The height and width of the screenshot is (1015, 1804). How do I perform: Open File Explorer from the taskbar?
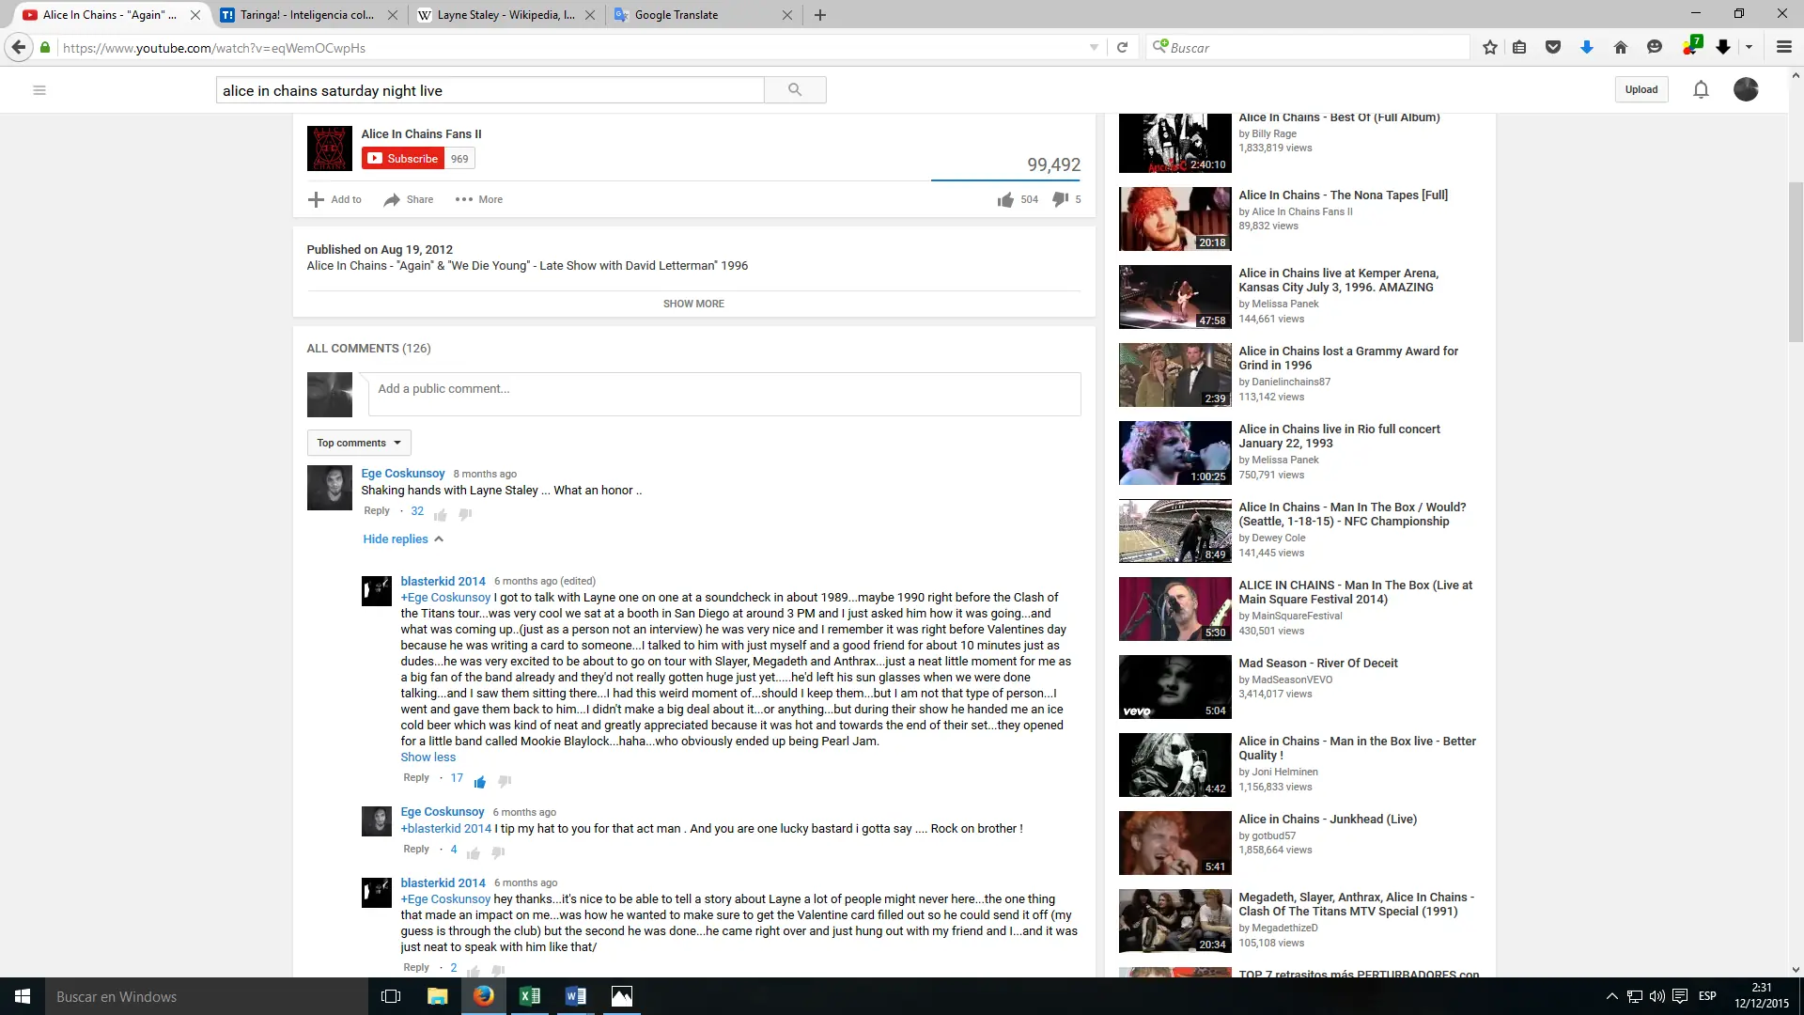point(438,996)
